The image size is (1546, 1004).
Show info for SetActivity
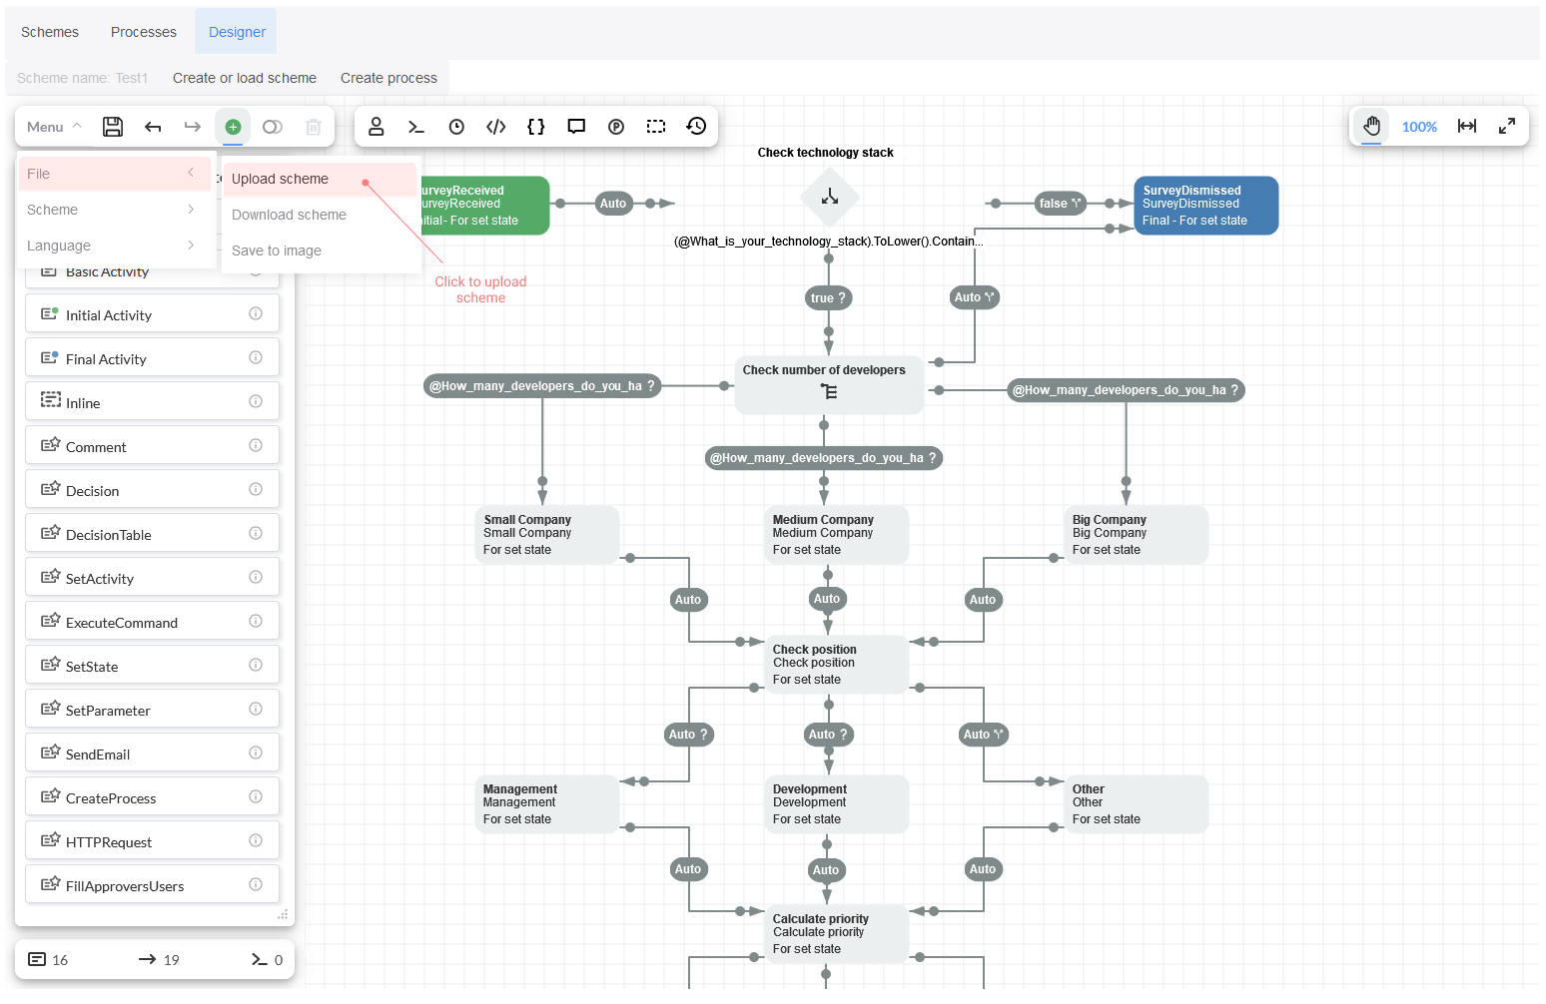point(256,577)
